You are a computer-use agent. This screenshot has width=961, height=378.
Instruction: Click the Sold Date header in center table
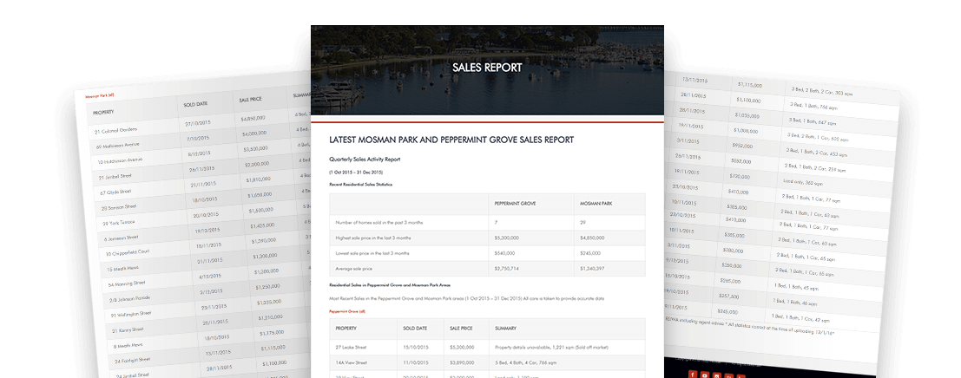[415, 329]
